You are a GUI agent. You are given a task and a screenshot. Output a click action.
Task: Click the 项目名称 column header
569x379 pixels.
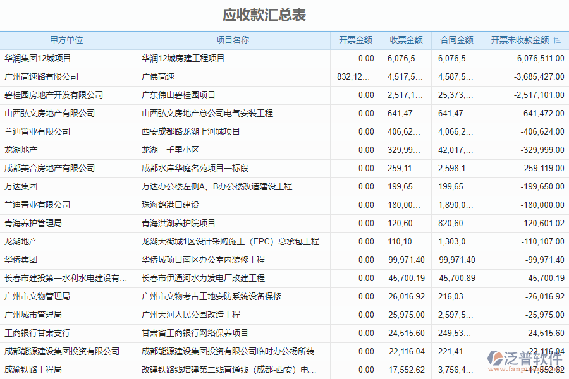click(231, 40)
